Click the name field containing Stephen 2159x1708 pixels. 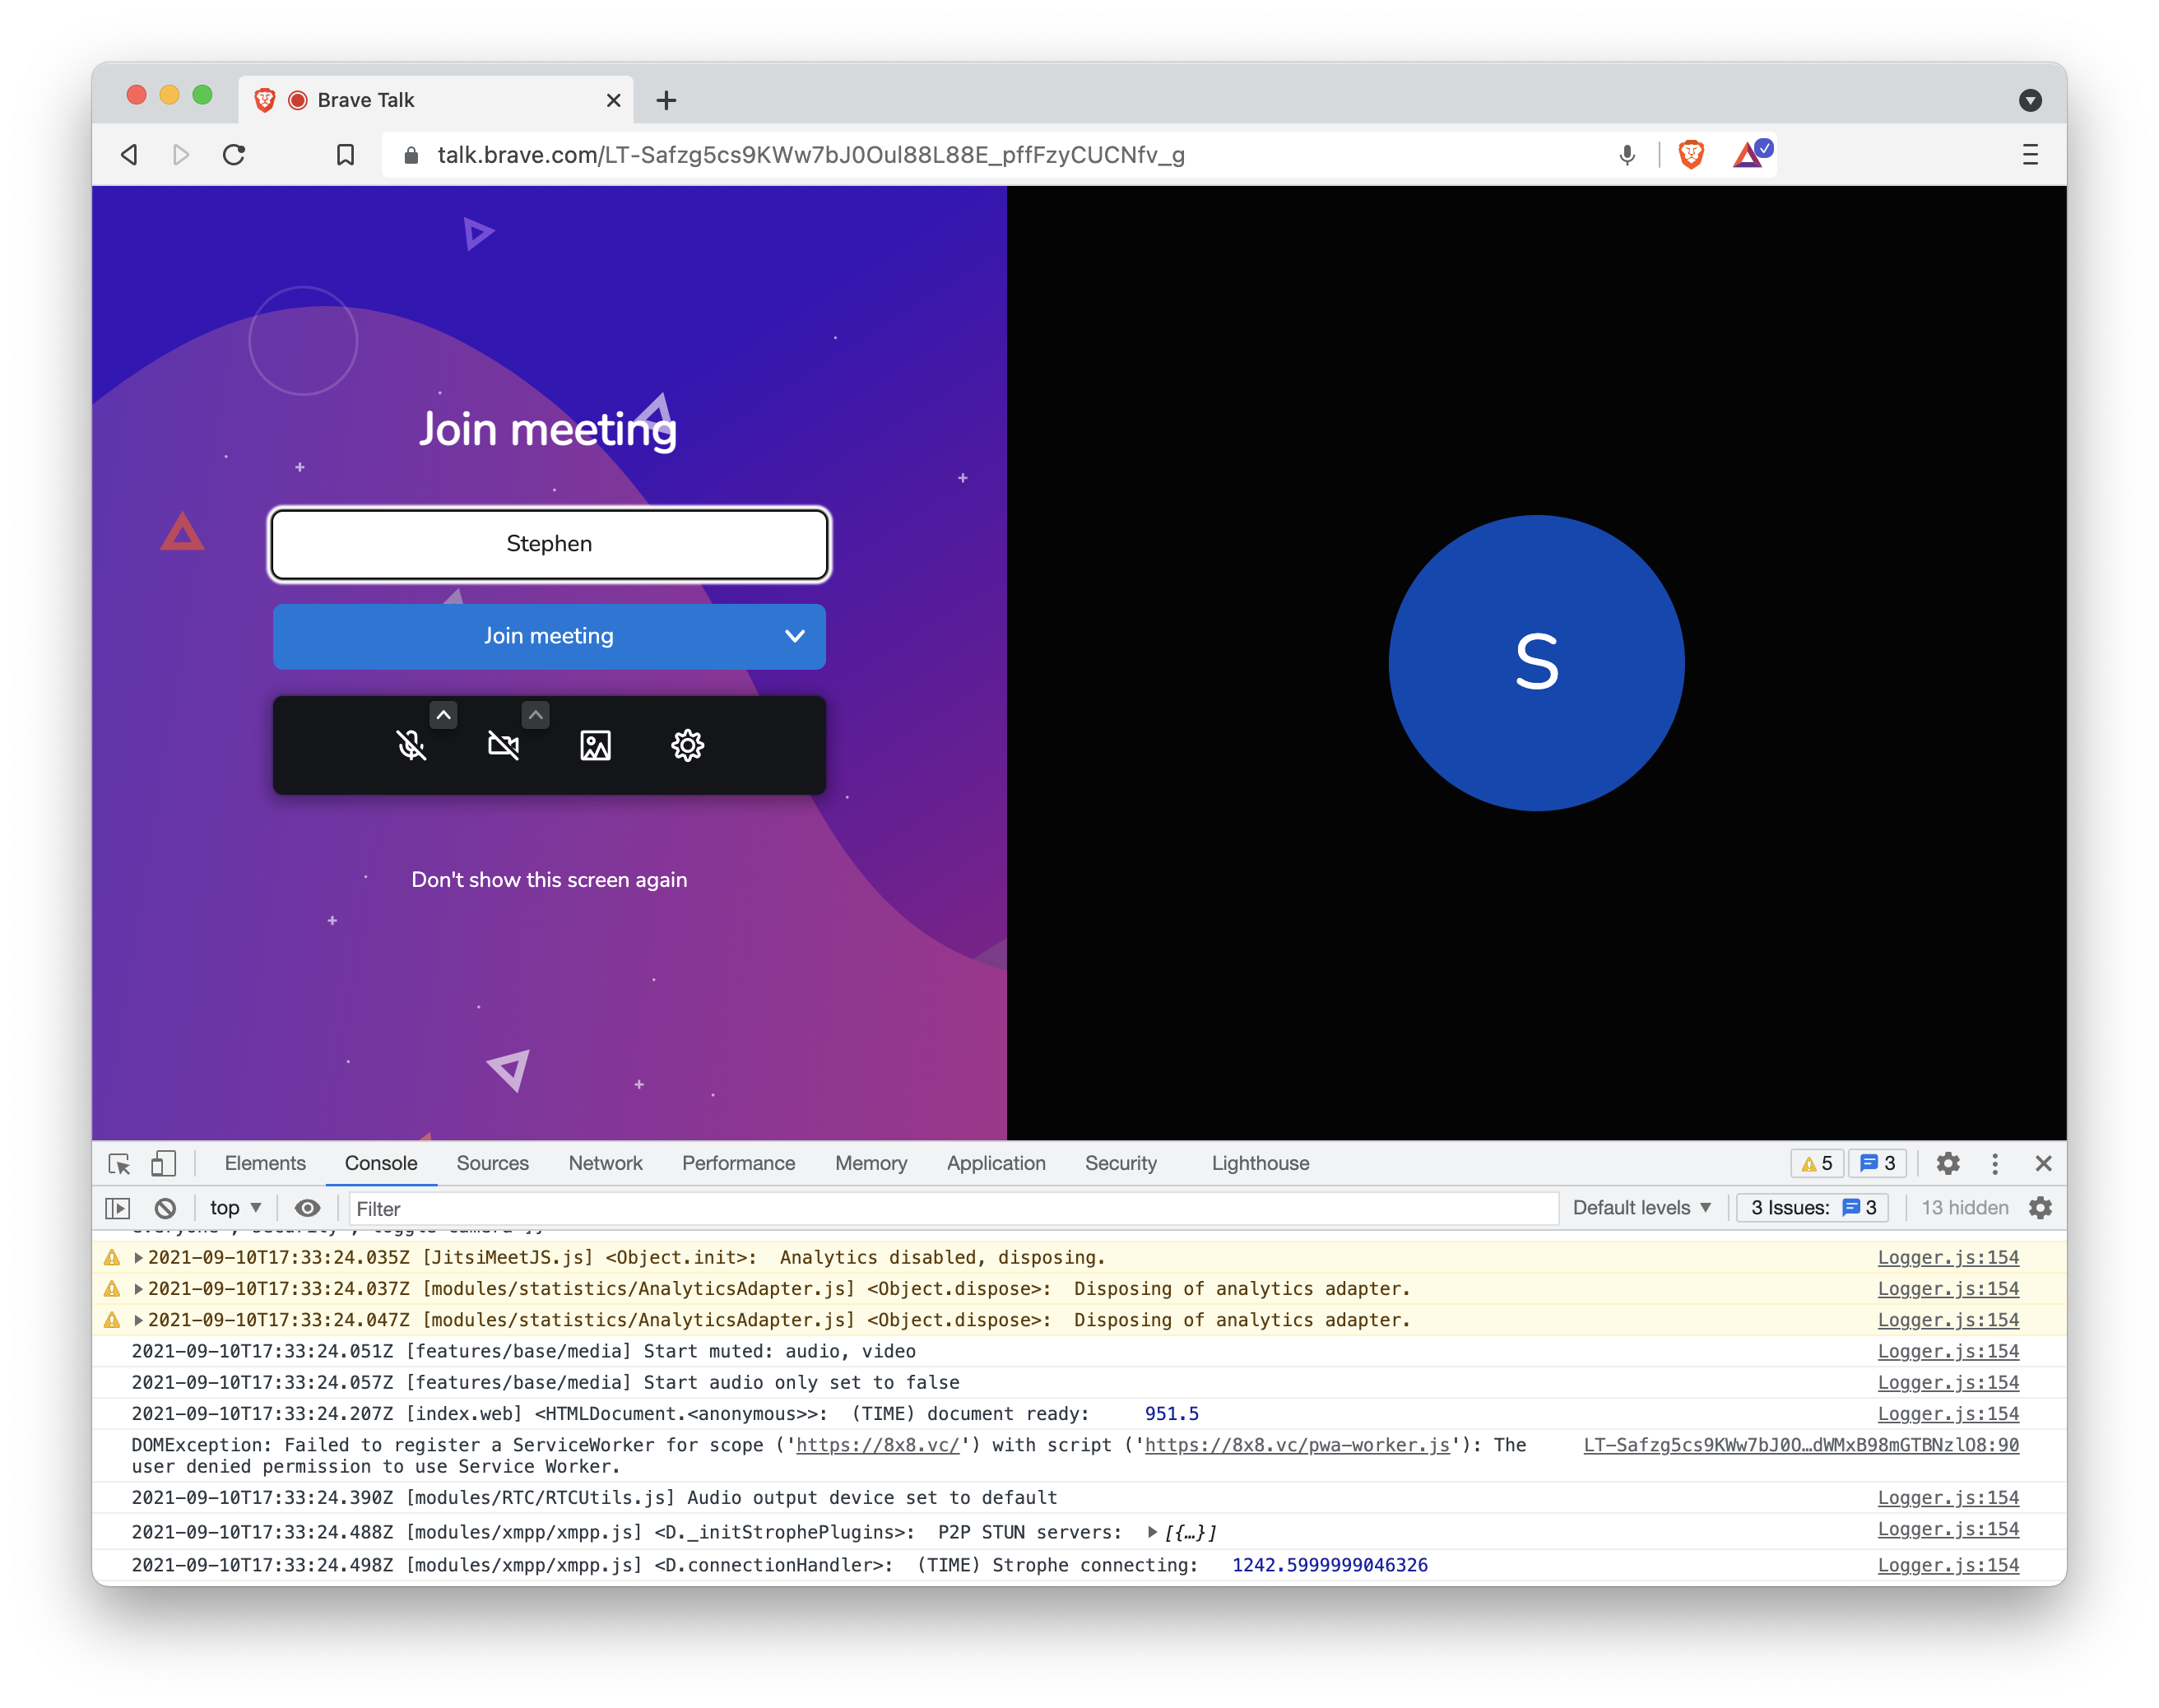click(x=548, y=544)
